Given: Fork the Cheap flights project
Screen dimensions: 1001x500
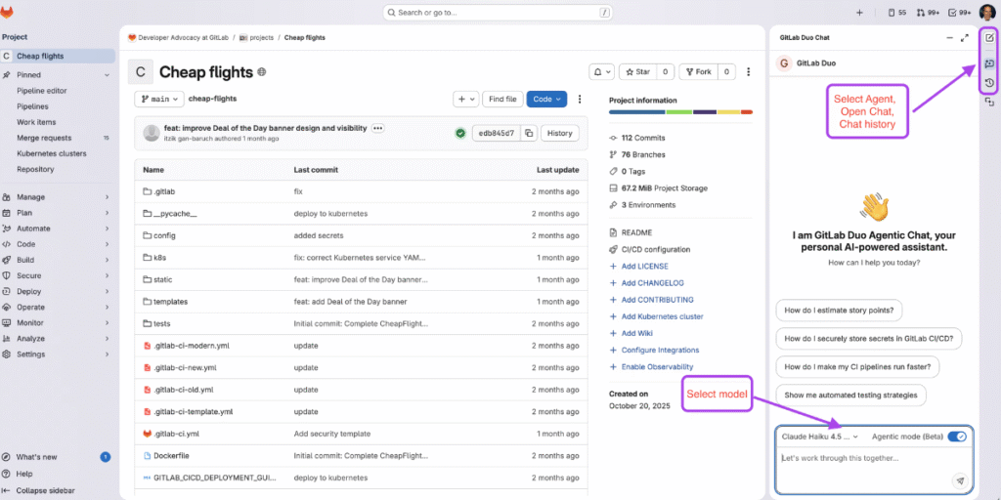Looking at the screenshot, I should coord(698,72).
